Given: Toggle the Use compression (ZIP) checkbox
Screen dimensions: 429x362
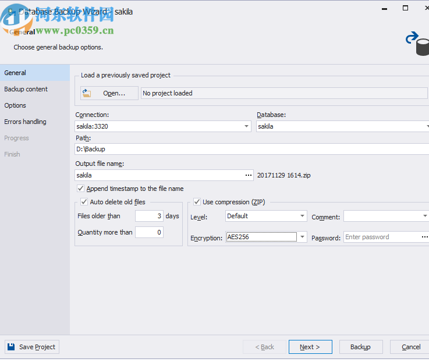Looking at the screenshot, I should click(x=197, y=202).
